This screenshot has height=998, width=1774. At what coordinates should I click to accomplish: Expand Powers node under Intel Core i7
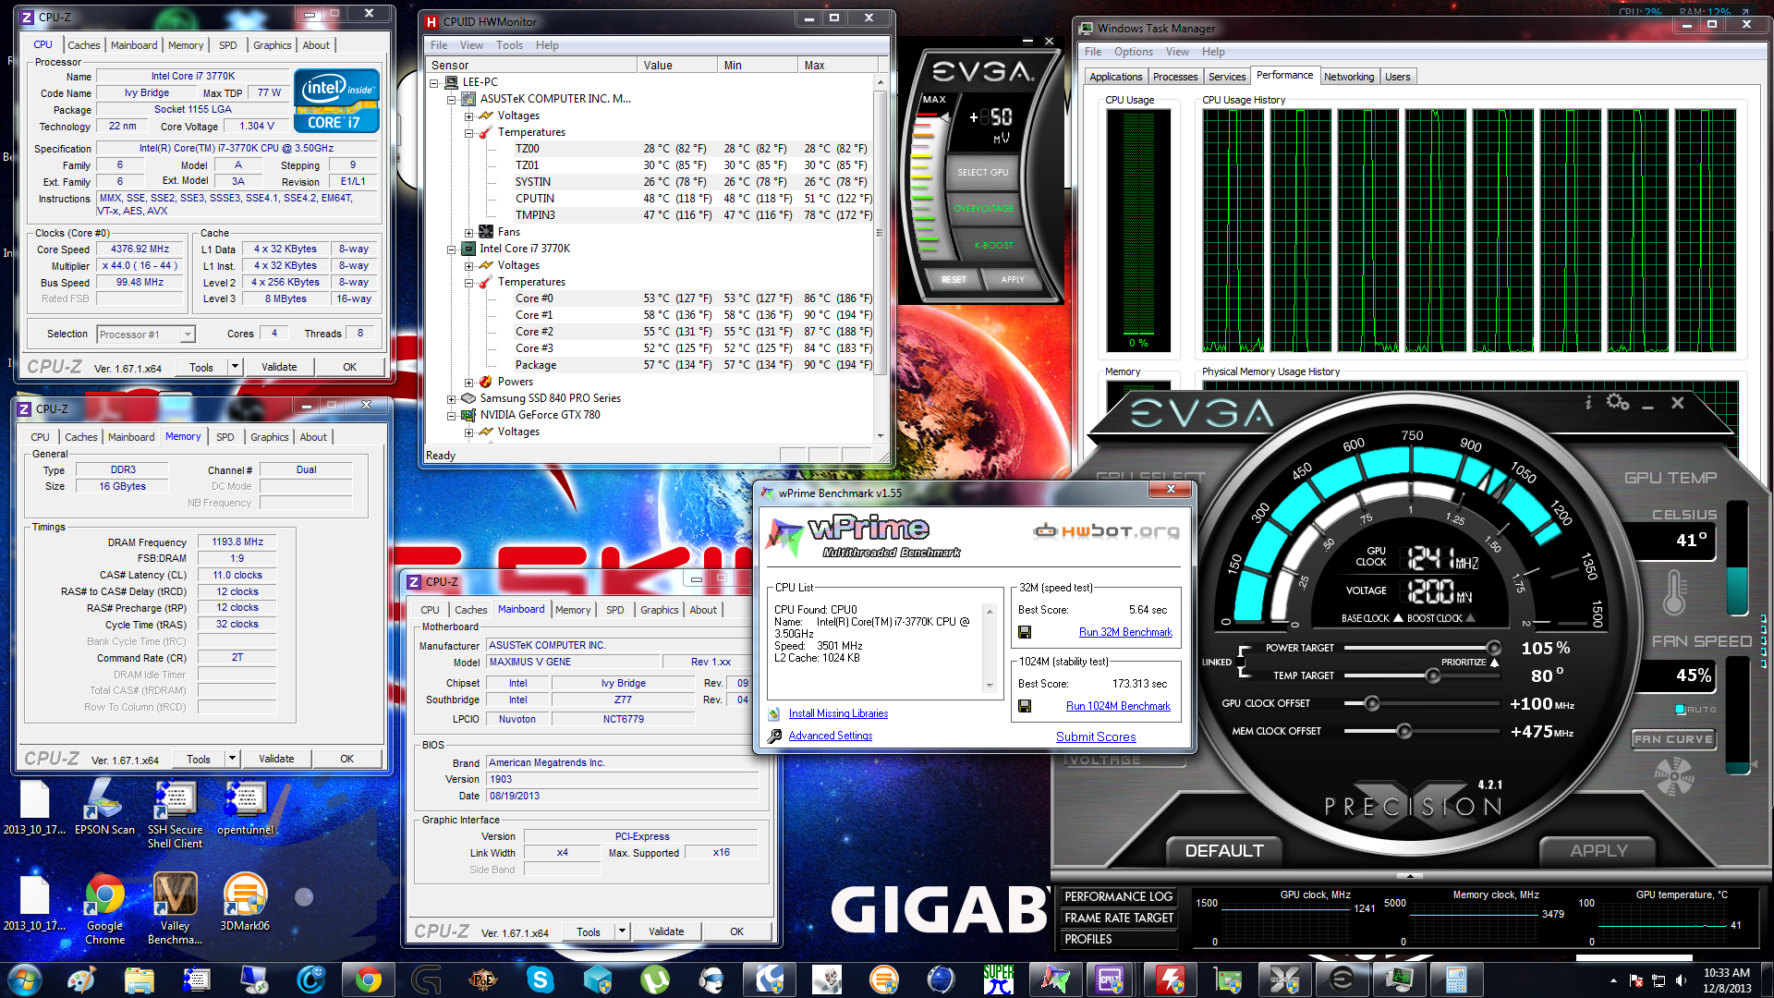(x=469, y=382)
